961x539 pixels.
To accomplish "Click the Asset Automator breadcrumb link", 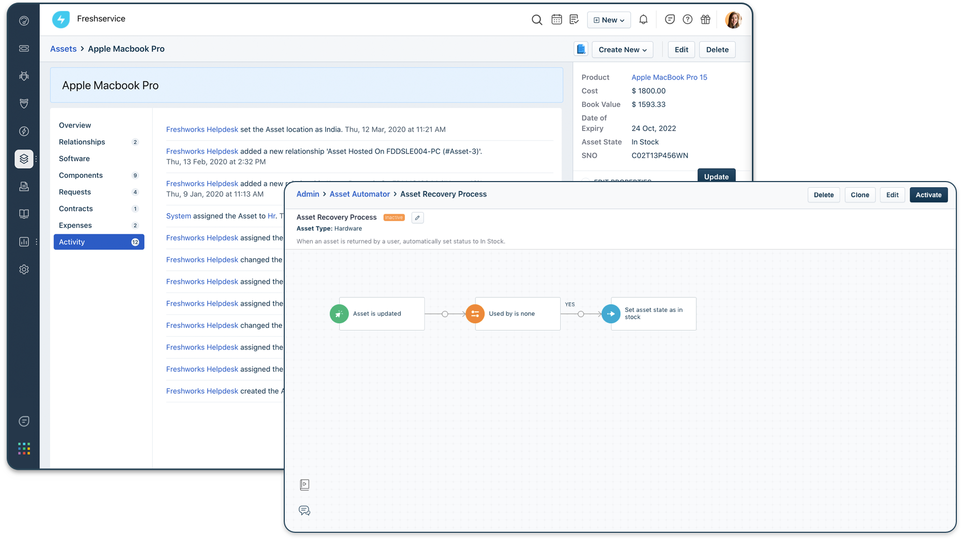I will 359,194.
